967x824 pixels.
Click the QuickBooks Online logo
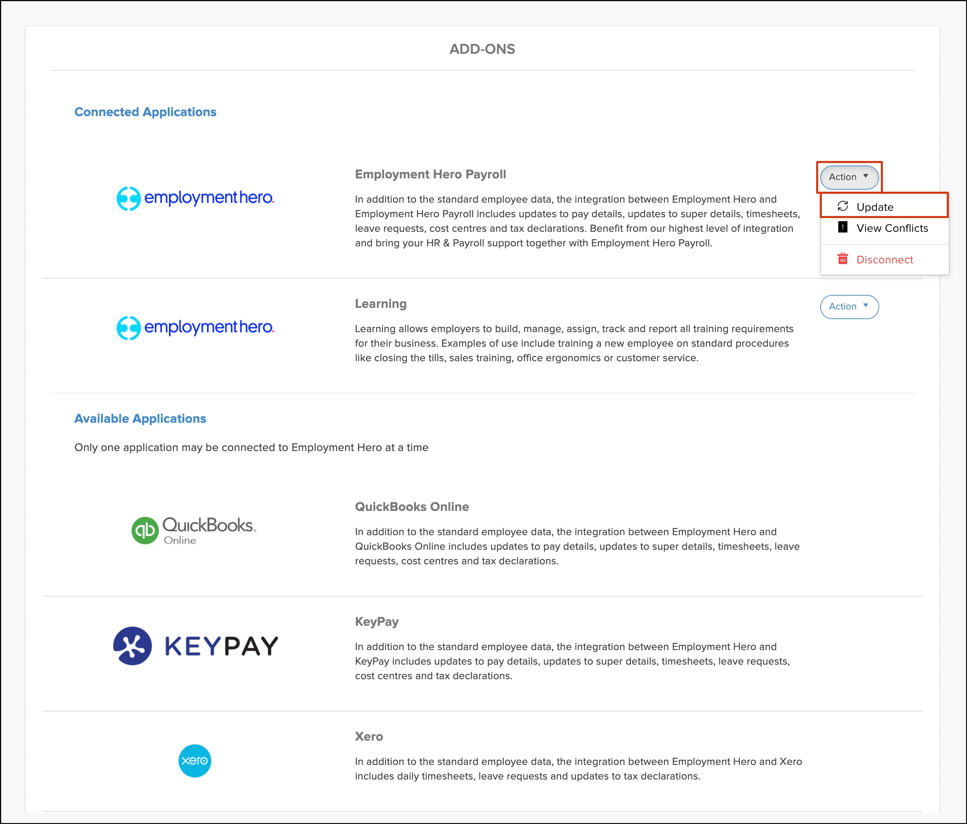tap(194, 530)
